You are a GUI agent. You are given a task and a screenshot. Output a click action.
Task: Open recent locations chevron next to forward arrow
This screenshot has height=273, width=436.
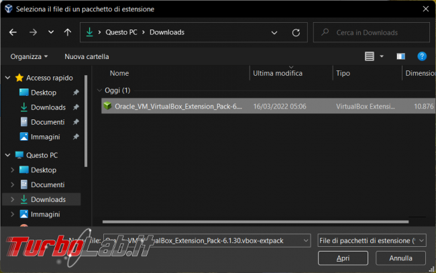(x=51, y=32)
